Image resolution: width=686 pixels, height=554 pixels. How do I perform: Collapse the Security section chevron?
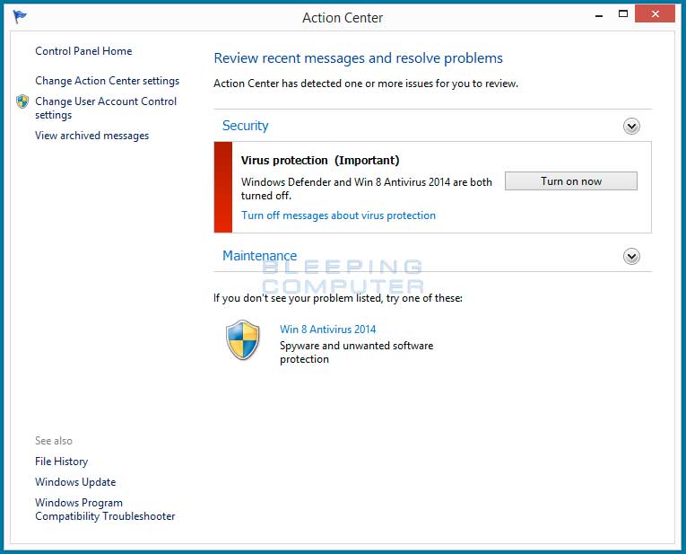[x=631, y=127]
